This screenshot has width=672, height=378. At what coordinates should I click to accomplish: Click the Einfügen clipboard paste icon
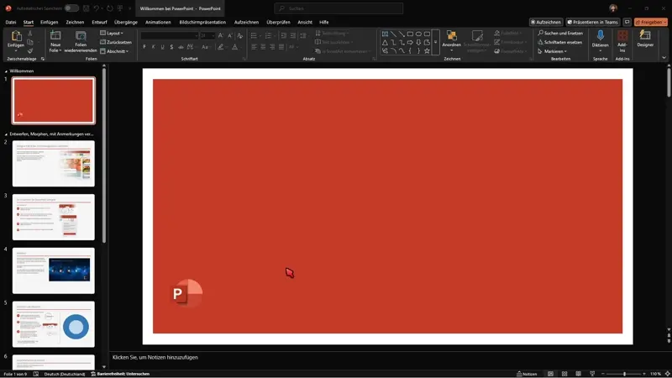[x=16, y=37]
